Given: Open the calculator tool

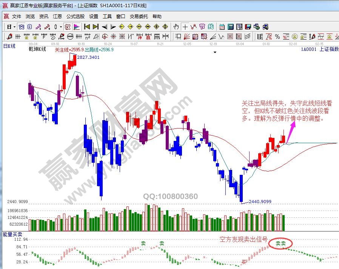Looking at the screenshot, I should (x=230, y=27).
